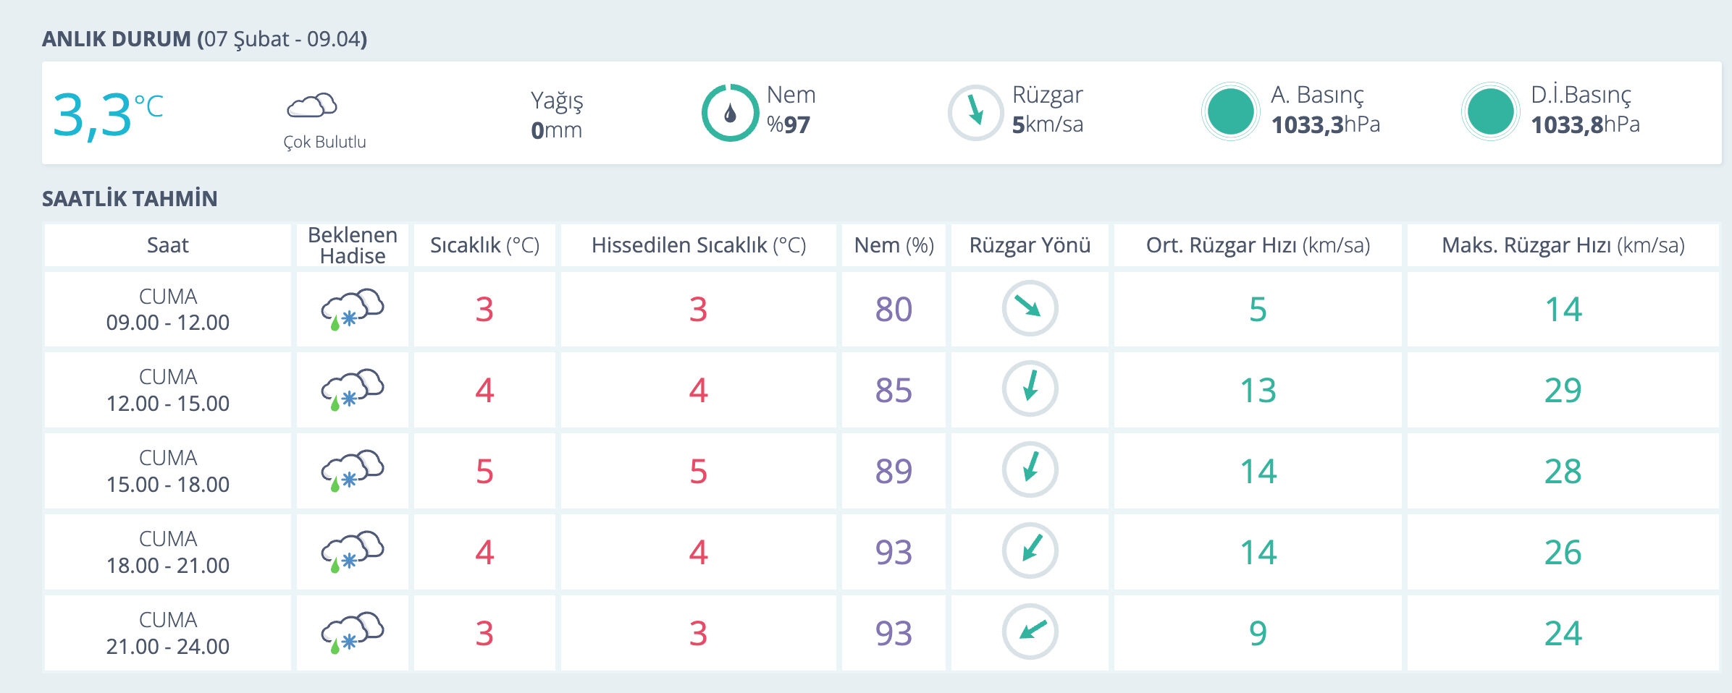Viewport: 1732px width, 693px height.
Task: Click the D.İ.Basınç pressure circle
Action: click(1490, 112)
